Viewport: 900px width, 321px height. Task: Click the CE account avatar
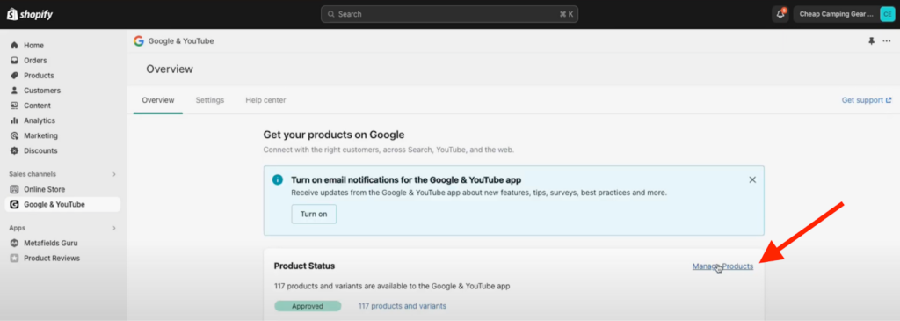887,14
